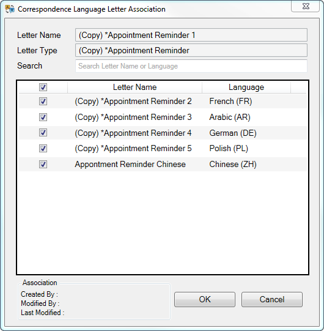Uncheck the French (FR) letter checkbox
Screen dimensions: 324x331
tap(43, 102)
